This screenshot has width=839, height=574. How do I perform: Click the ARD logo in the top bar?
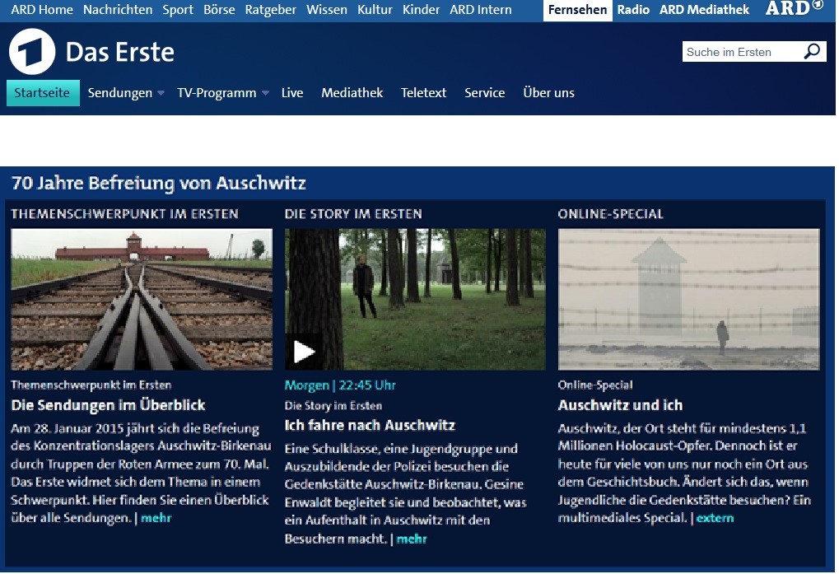(x=794, y=8)
